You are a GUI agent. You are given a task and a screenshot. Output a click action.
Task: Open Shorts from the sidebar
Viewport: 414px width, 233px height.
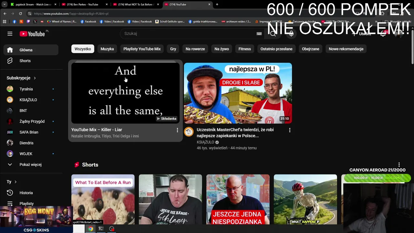pyautogui.click(x=31, y=61)
